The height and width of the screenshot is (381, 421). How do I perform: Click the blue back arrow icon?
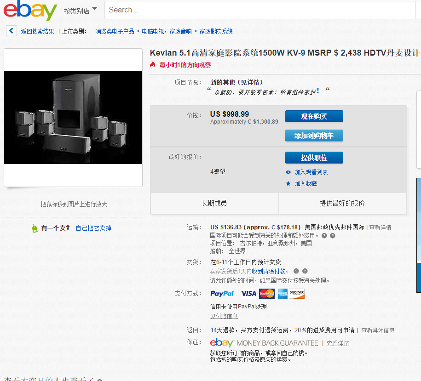[x=12, y=31]
